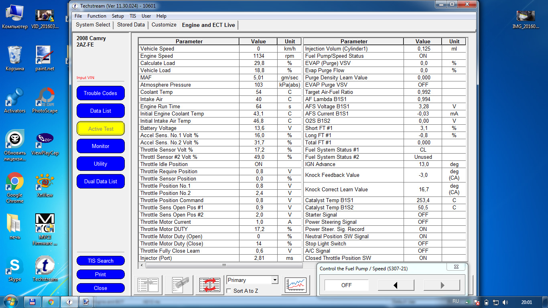The image size is (548, 308).
Task: Open Activators desktop shortcut
Action: (15, 100)
